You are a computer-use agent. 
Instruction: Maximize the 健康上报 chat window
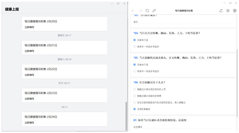pyautogui.click(x=118, y=3)
